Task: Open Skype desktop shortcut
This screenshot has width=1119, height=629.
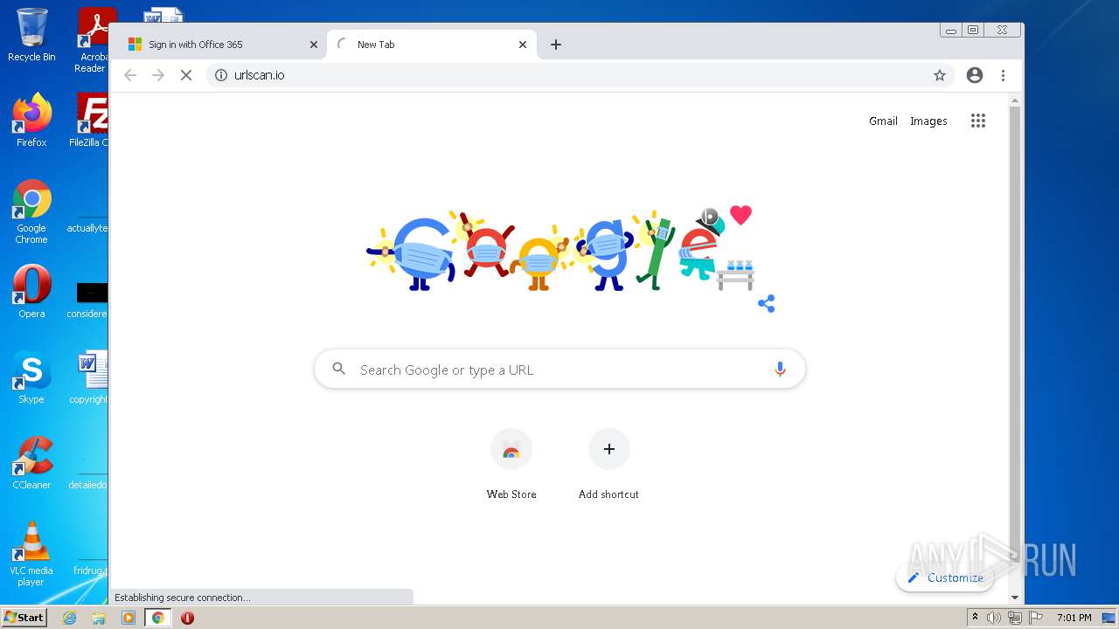Action: point(31,377)
